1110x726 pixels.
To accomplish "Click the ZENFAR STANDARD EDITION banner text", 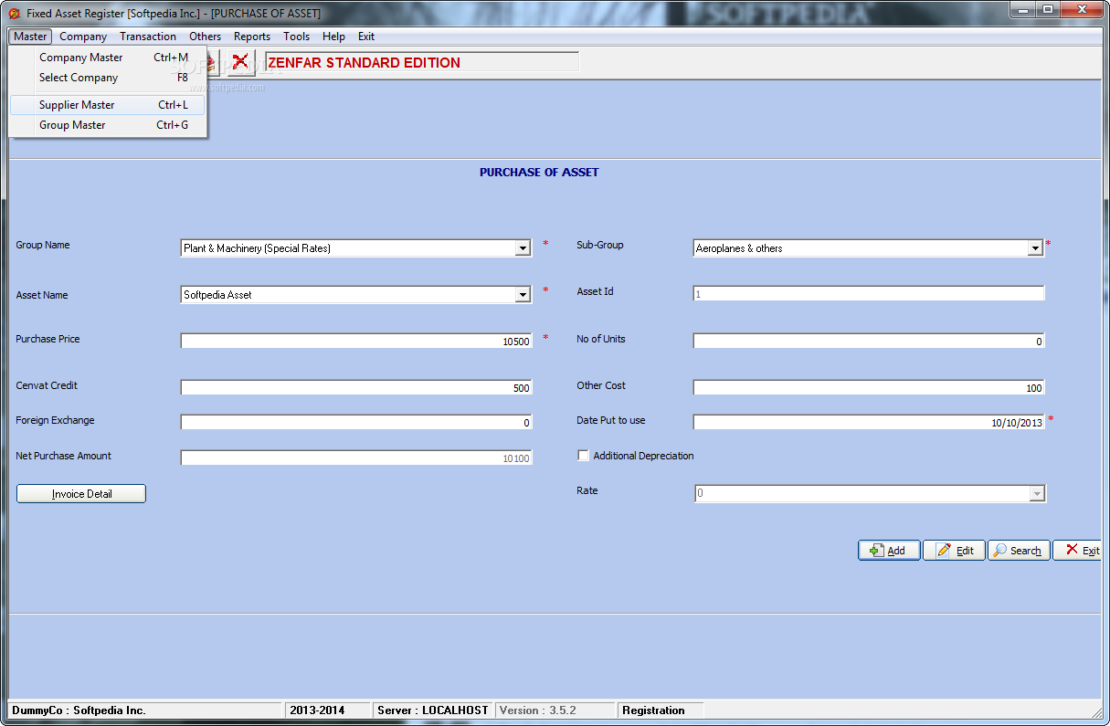I will click(x=364, y=63).
